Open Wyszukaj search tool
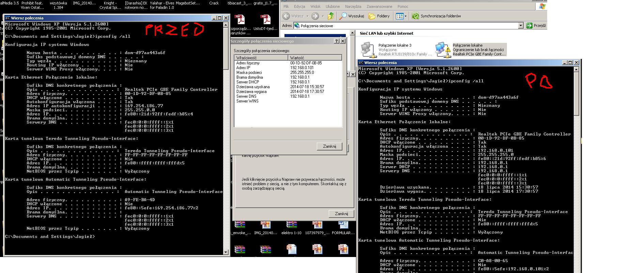 [x=352, y=16]
